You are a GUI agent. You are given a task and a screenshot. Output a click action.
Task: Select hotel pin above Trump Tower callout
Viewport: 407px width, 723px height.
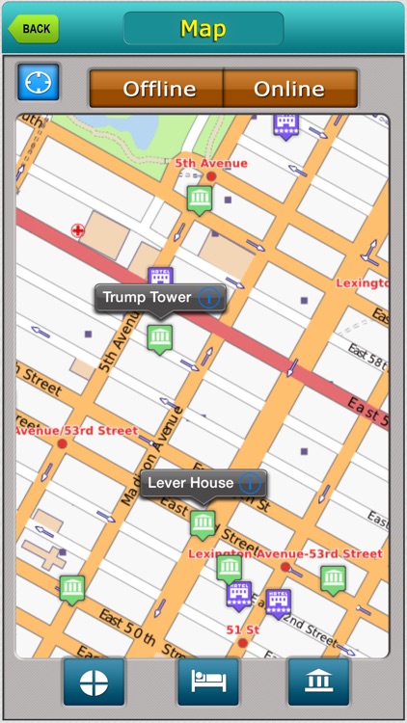point(160,276)
